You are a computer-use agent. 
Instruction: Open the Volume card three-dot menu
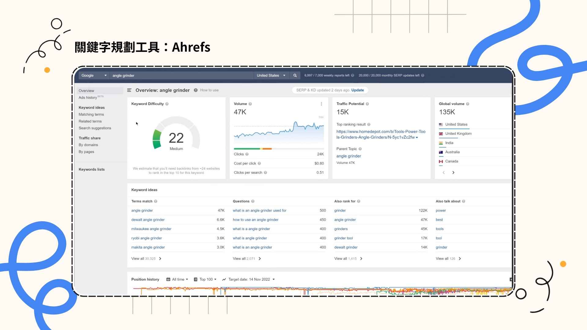321,104
